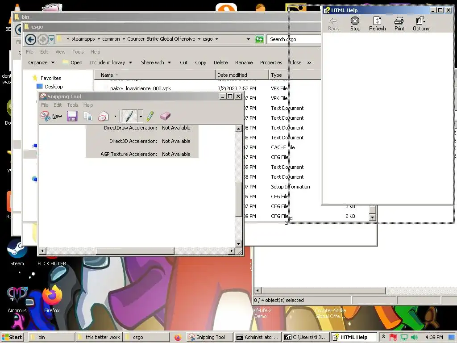This screenshot has height=343, width=457.
Task: Open Amorous desktop icon
Action: (17, 300)
